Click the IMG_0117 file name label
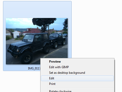This screenshot has height=92, width=122. [34, 68]
